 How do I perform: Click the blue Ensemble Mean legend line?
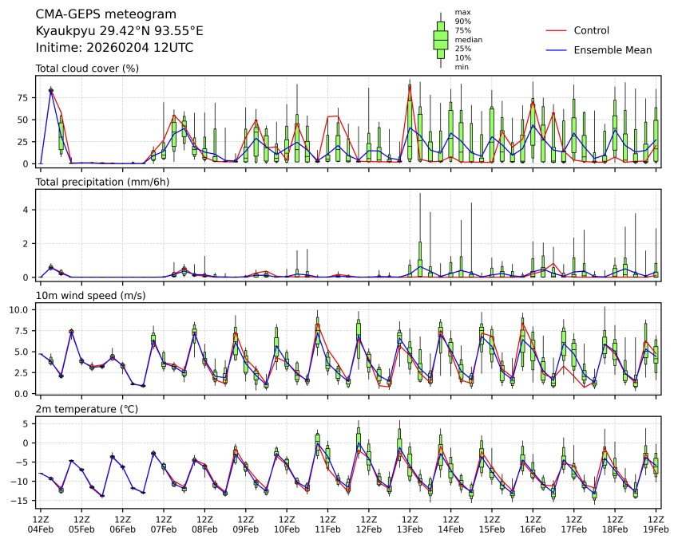tap(556, 49)
